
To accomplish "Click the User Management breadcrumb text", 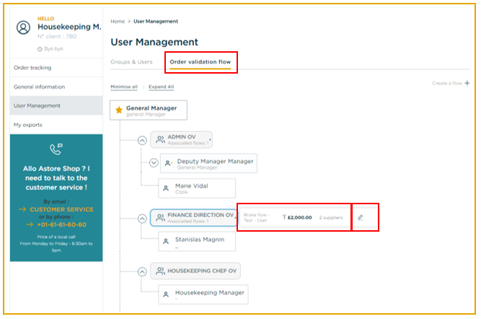I will point(156,21).
